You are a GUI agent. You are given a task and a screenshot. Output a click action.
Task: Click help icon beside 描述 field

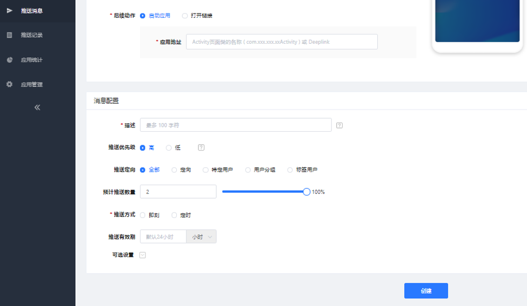pyautogui.click(x=339, y=125)
